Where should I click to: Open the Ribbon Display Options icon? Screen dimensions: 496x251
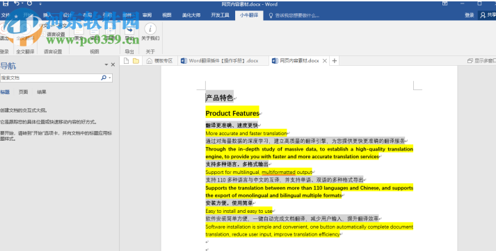point(445,3)
